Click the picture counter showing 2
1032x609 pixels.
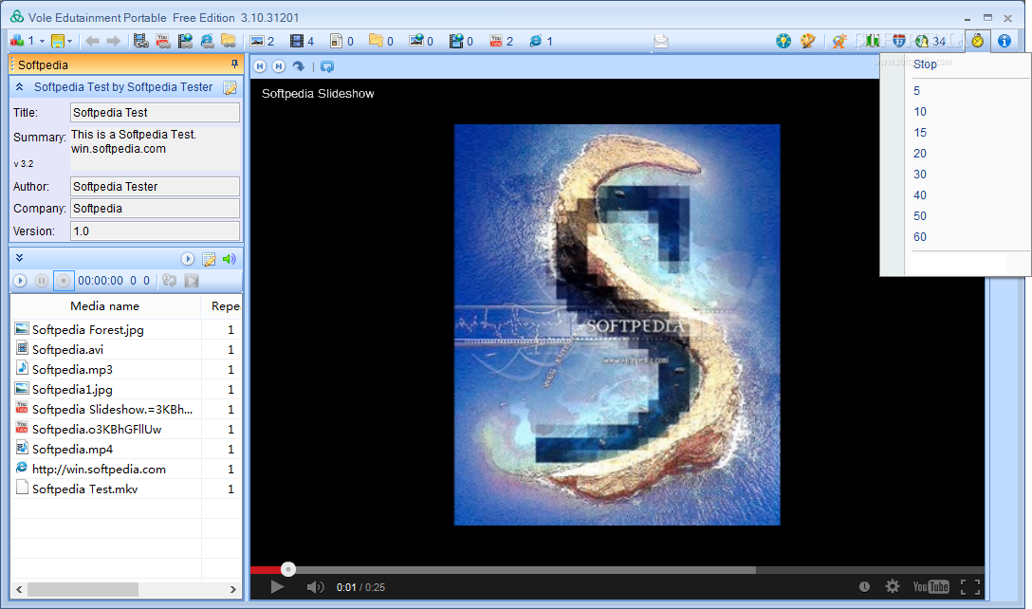coord(262,42)
